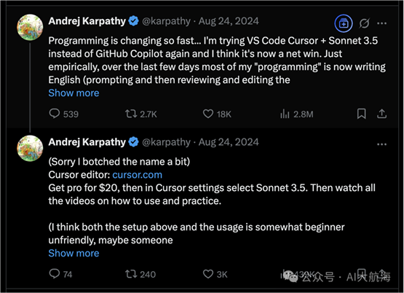The height and width of the screenshot is (293, 404).
Task: Expand second tweet with Show more
Action: click(74, 254)
